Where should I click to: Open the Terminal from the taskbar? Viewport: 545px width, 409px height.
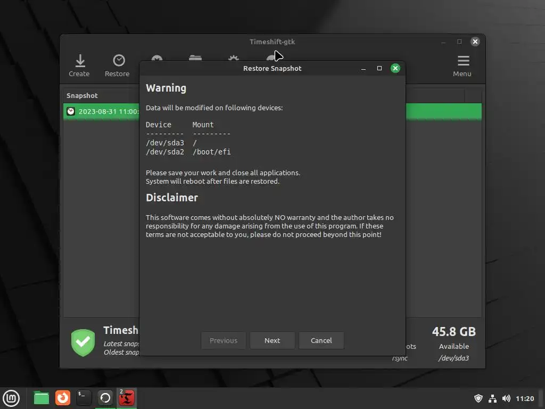(84, 398)
